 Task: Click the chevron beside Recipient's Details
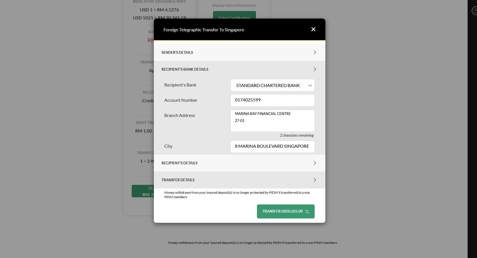pos(315,163)
